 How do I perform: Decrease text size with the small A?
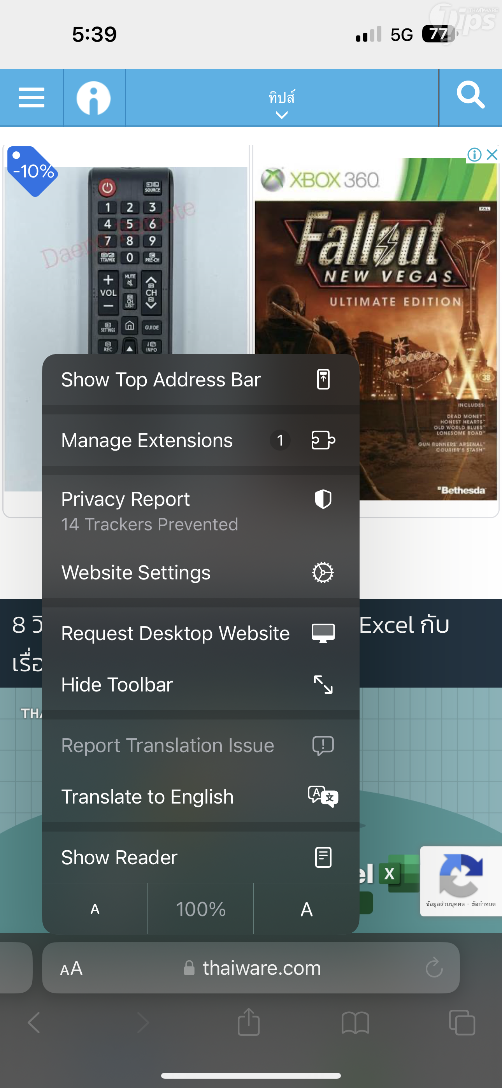95,909
